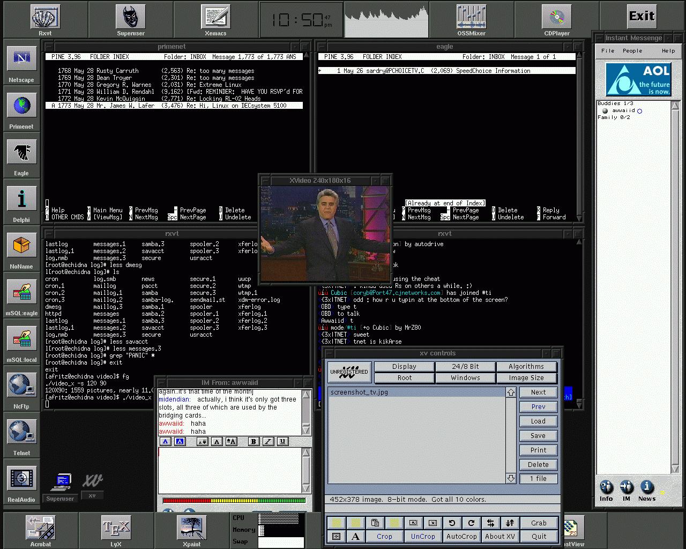Viewport: 686px width, 549px height.
Task: Click the blue A foreground color button
Action: [166, 441]
